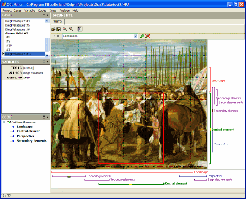Screen dimensions: 246x199
Task: Open the CODE dropdown showing Landscape
Action: coord(136,36)
